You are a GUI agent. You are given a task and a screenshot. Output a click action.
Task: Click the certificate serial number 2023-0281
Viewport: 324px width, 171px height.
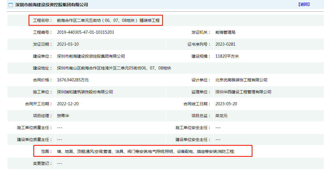click(225, 44)
